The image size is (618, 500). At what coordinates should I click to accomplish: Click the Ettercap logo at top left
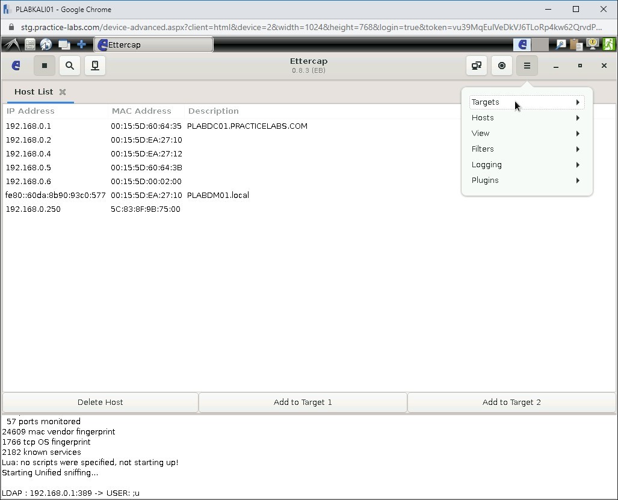[x=16, y=66]
